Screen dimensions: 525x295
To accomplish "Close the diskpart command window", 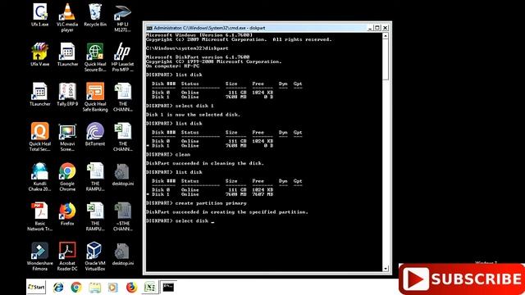I will click(x=385, y=28).
